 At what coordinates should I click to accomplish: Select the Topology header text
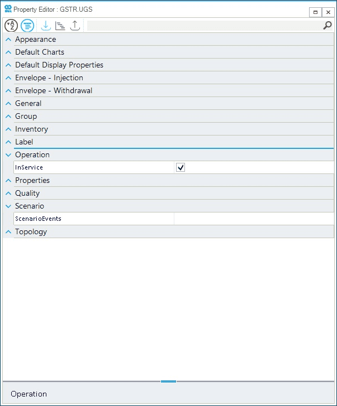[x=31, y=232]
